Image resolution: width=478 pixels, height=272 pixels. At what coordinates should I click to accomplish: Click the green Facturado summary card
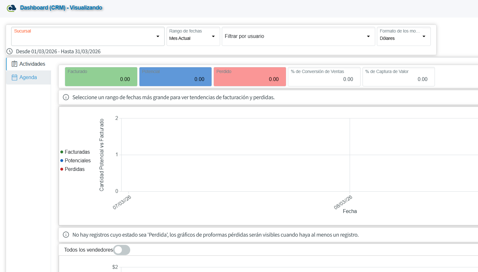click(x=101, y=77)
